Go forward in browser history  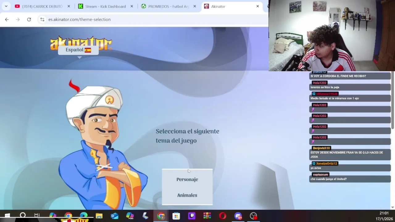pyautogui.click(x=18, y=19)
